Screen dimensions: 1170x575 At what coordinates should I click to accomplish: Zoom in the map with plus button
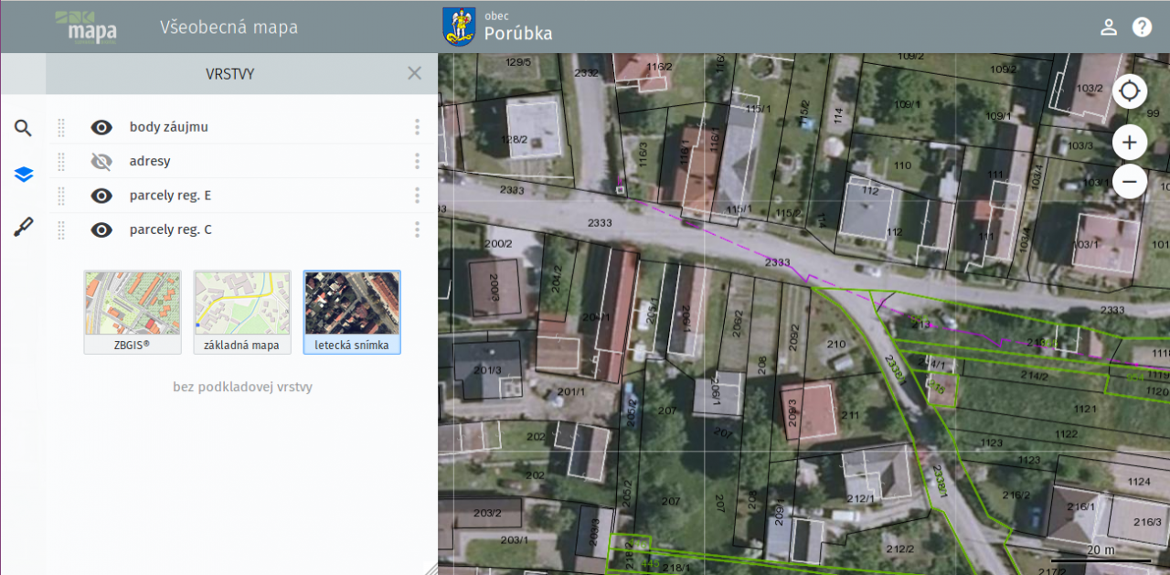pyautogui.click(x=1130, y=143)
